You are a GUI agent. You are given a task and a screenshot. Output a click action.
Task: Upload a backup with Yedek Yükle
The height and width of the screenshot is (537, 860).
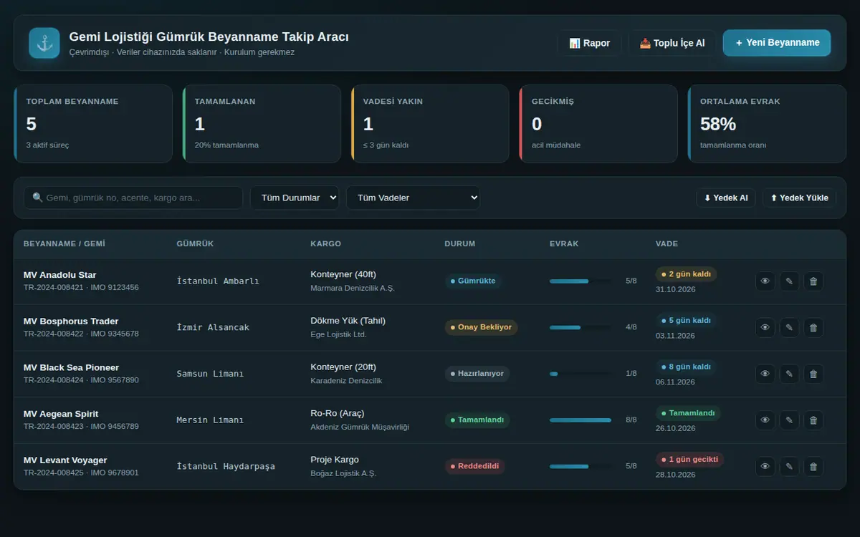(799, 198)
